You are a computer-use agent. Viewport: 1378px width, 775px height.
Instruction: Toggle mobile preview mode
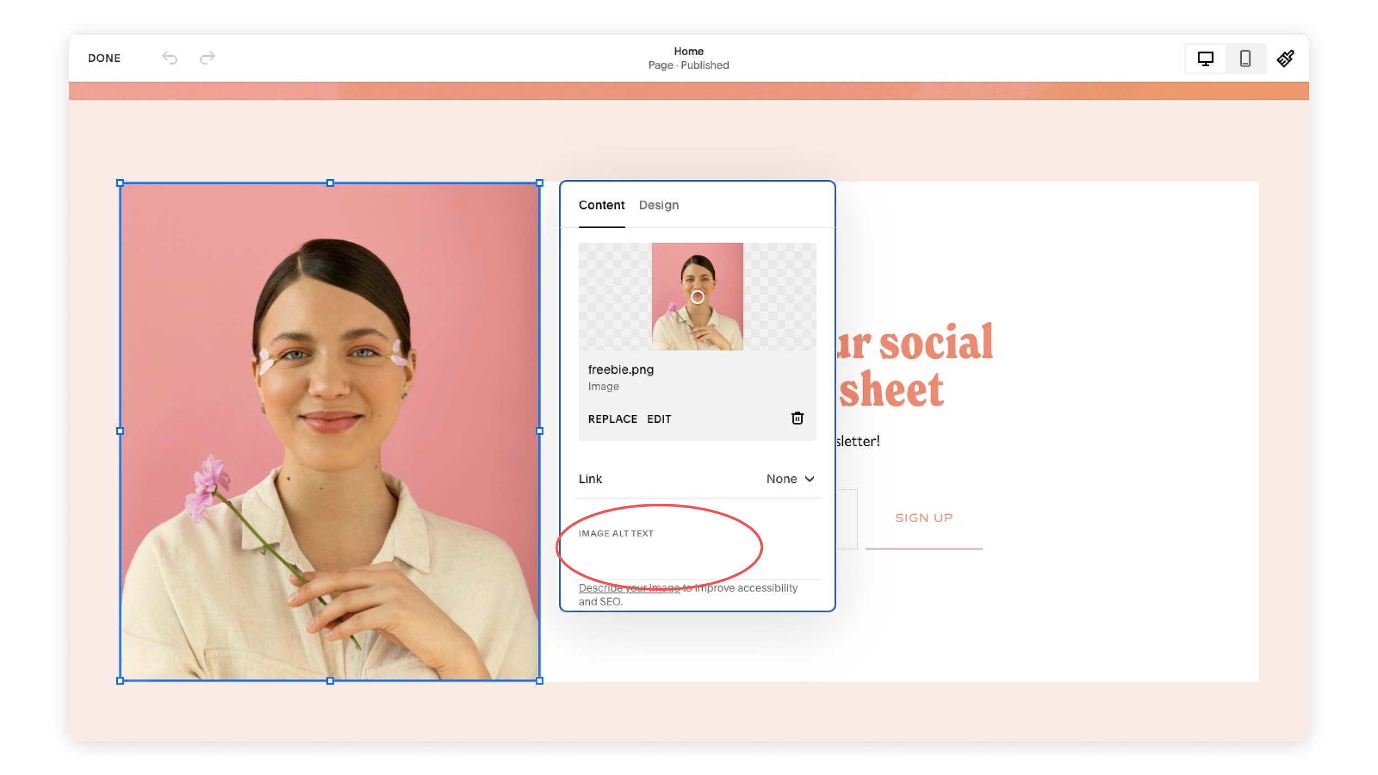pyautogui.click(x=1245, y=58)
